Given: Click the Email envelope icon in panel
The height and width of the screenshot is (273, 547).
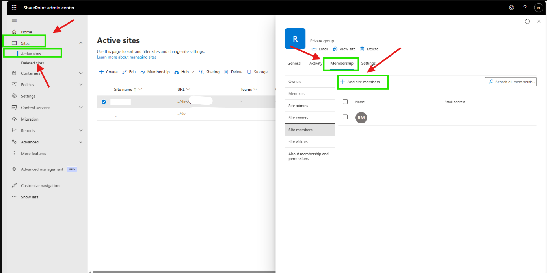Looking at the screenshot, I should tap(314, 49).
